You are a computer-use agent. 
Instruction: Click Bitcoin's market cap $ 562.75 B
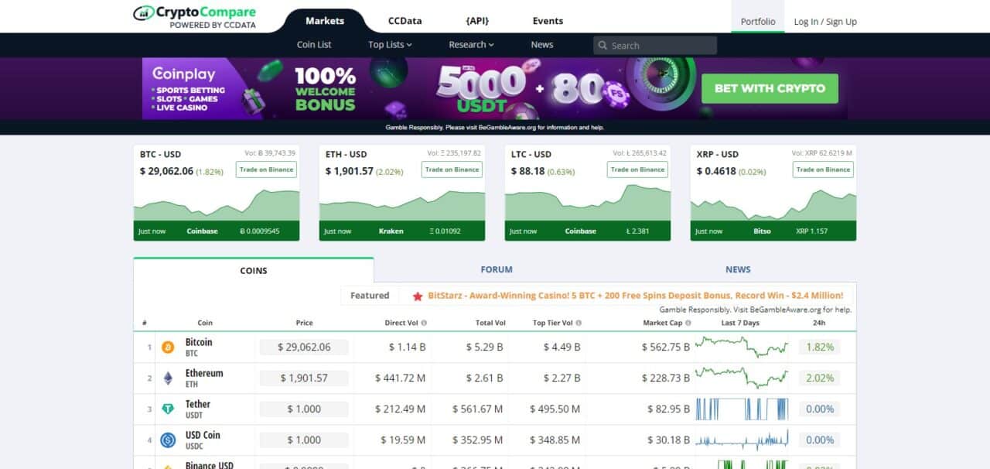(x=666, y=347)
